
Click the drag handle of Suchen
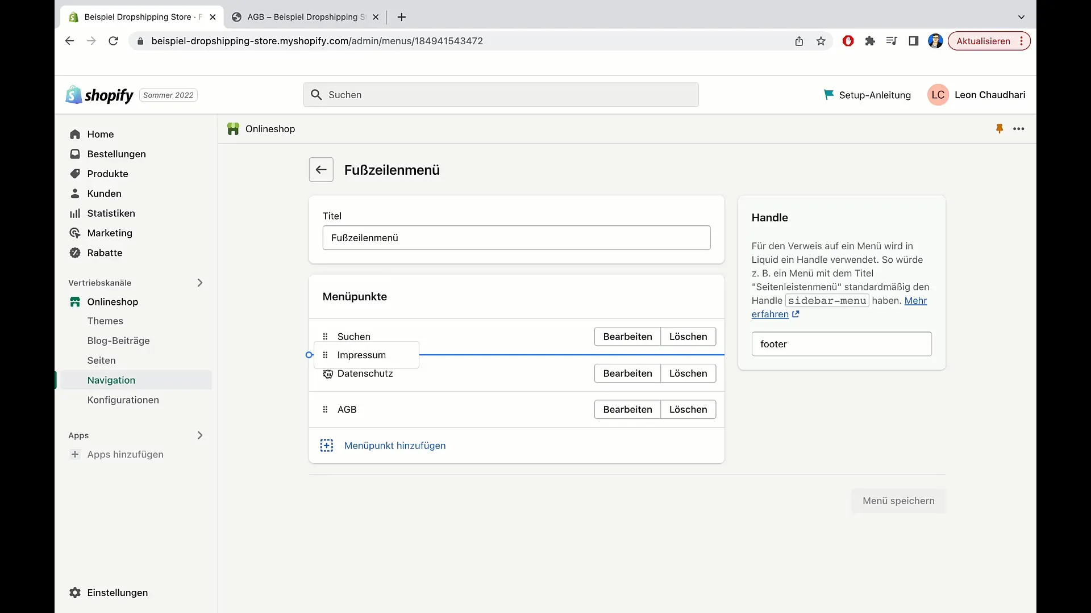(x=325, y=337)
